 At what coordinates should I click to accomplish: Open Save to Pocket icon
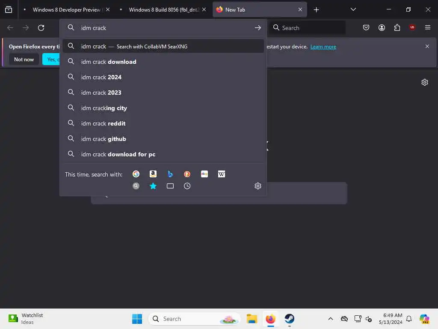click(366, 27)
